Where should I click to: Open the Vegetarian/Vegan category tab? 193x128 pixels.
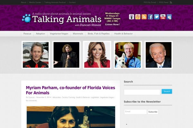pyautogui.click(x=59, y=34)
